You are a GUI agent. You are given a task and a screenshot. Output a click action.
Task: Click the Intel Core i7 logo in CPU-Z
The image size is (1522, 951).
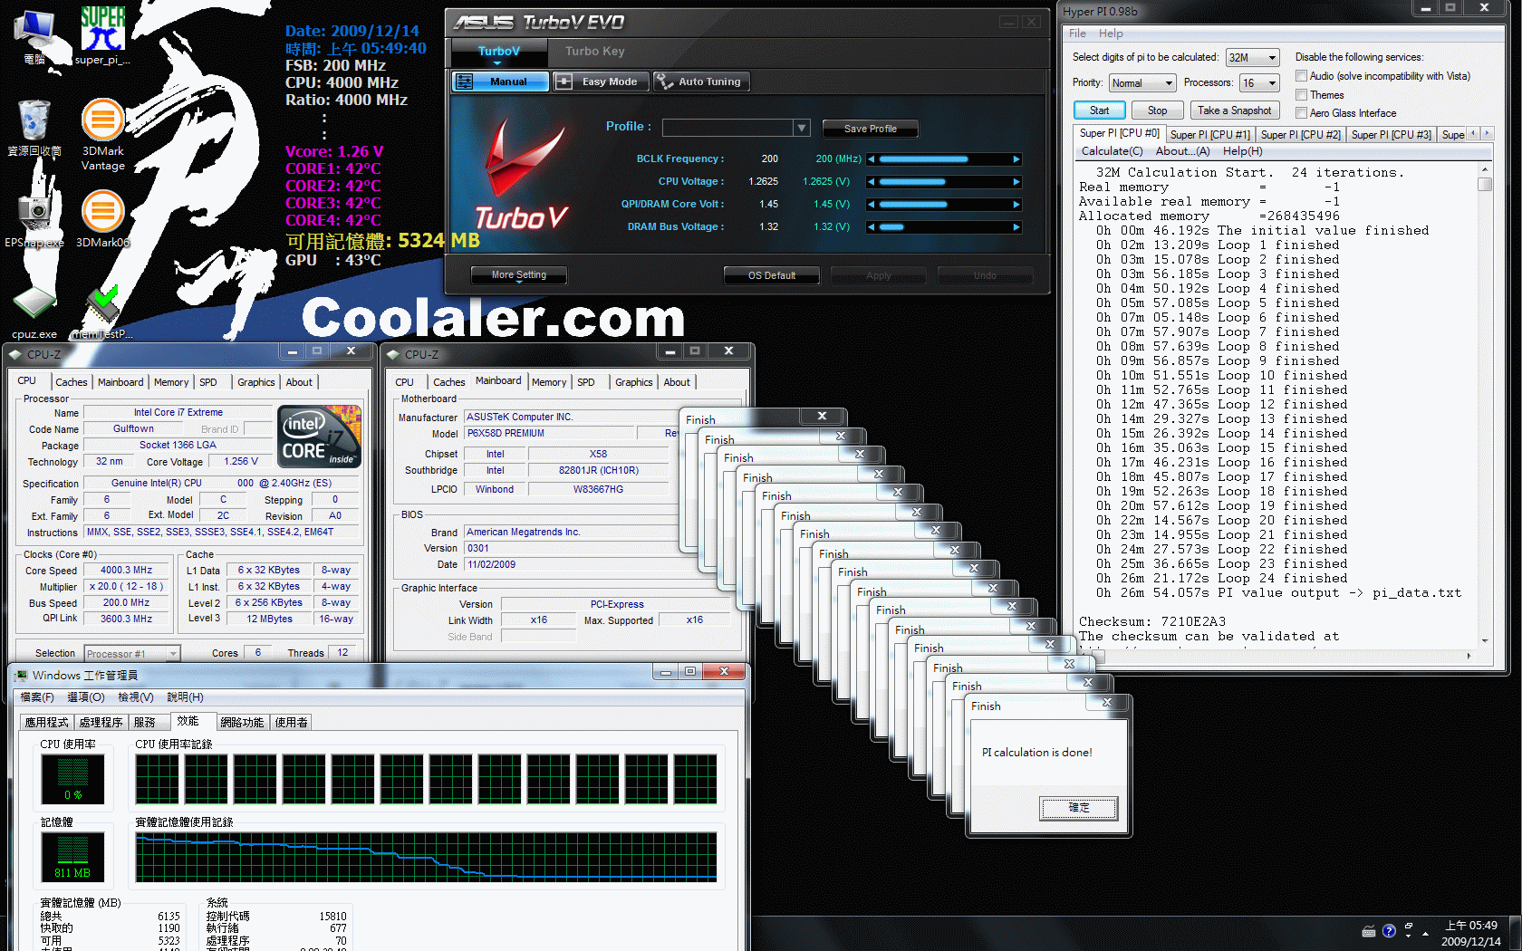[x=320, y=437]
